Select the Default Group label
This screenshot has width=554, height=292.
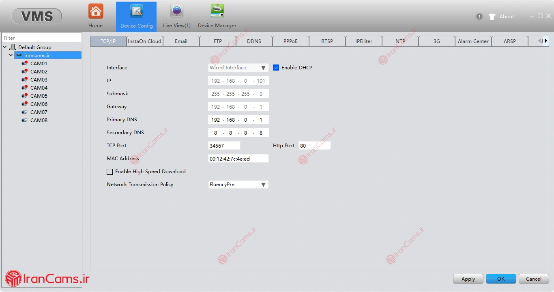(x=35, y=47)
